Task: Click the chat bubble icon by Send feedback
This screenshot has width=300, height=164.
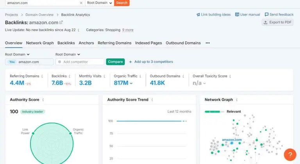Action: coord(266,14)
